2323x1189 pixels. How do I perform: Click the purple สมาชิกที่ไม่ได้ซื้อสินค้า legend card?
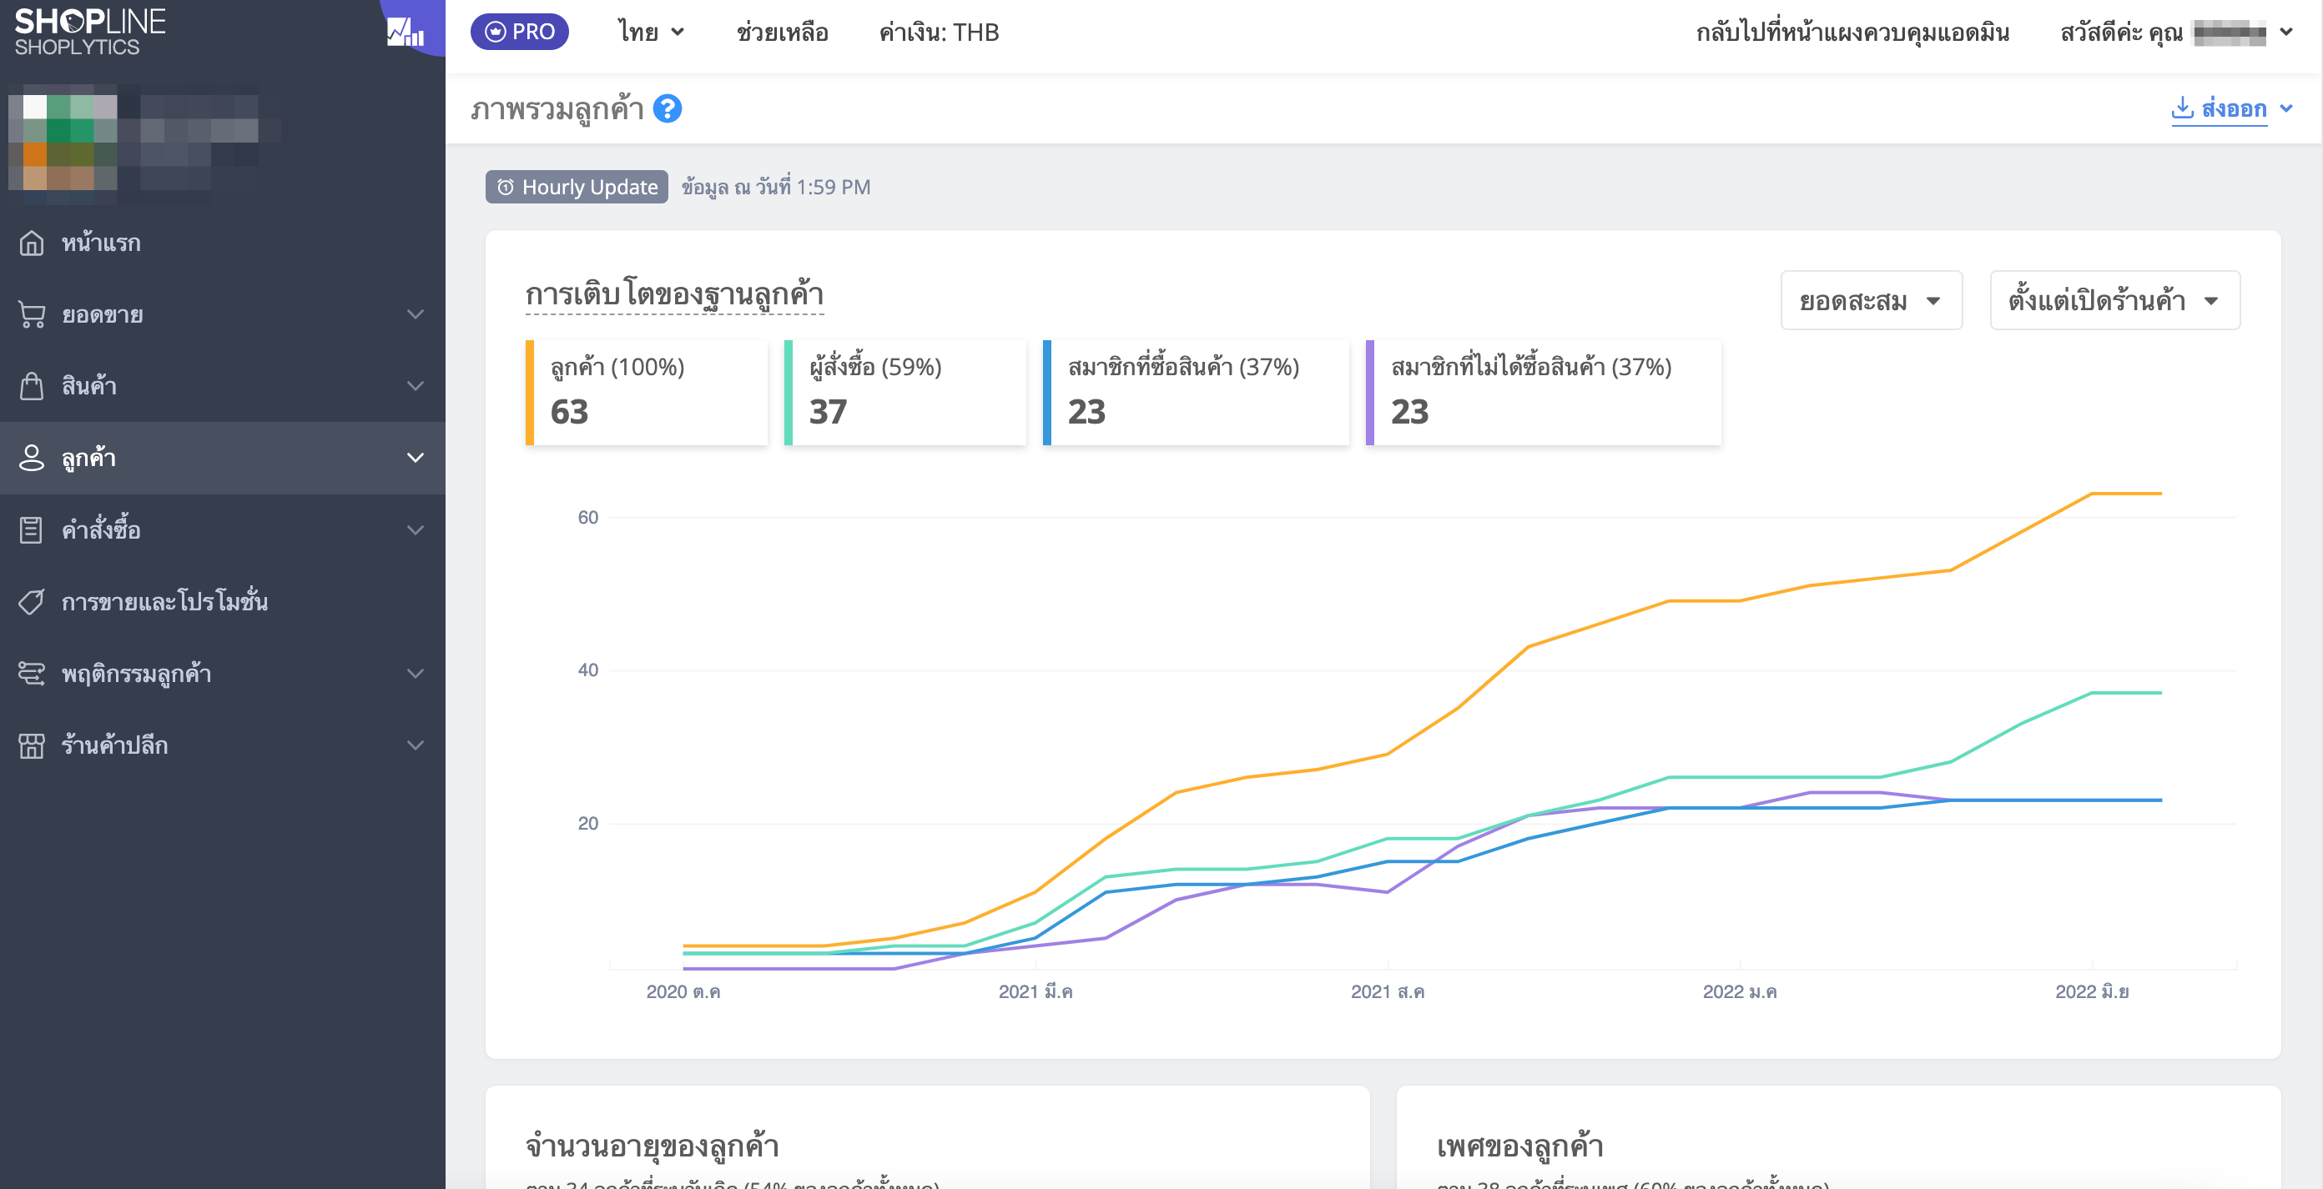pos(1543,392)
